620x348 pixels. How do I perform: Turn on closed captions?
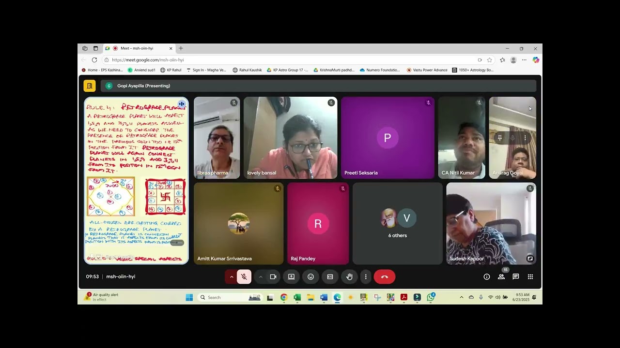[330, 277]
